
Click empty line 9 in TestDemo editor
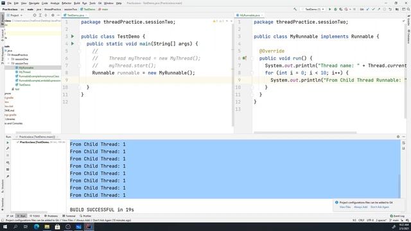pyautogui.click(x=156, y=80)
